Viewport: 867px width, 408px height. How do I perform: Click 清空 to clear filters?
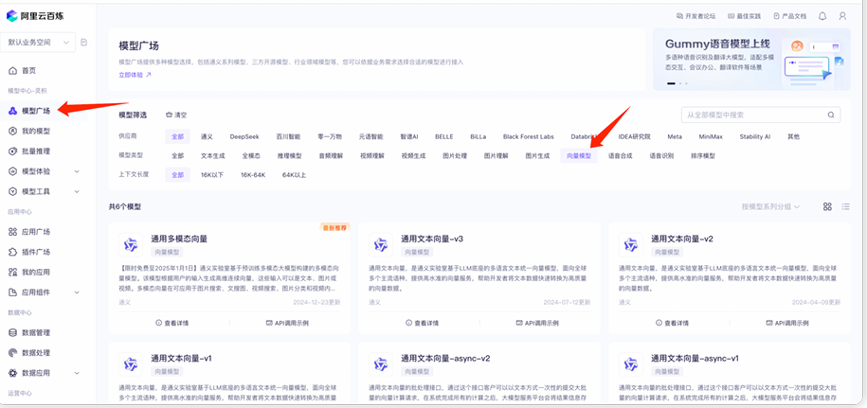[176, 115]
